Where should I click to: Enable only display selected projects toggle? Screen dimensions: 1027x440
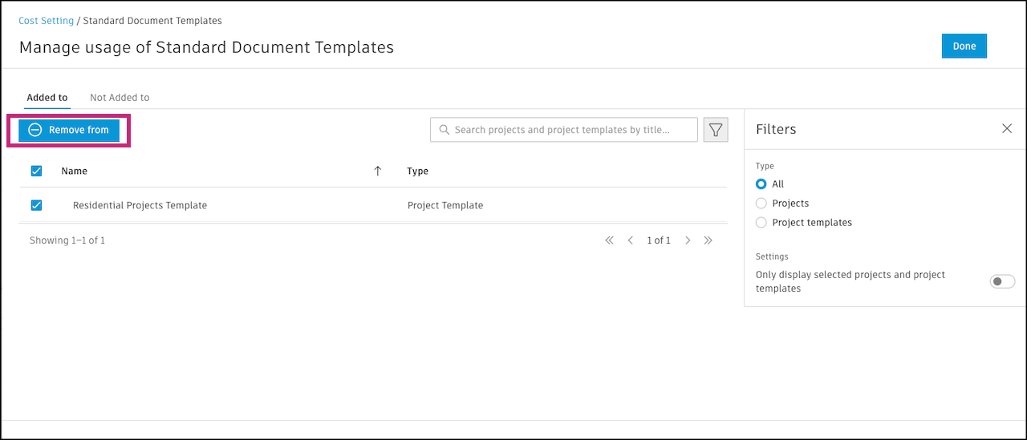click(x=1002, y=281)
